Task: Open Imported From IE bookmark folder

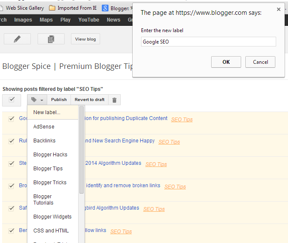Action: pyautogui.click(x=73, y=8)
